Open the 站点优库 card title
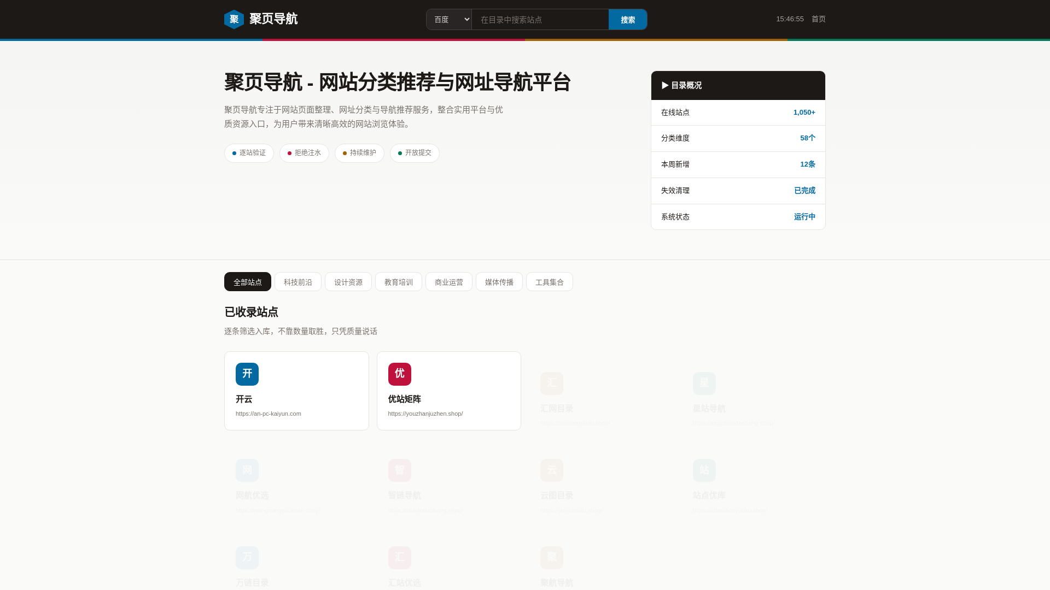Viewport: 1050px width, 590px height. point(709,495)
